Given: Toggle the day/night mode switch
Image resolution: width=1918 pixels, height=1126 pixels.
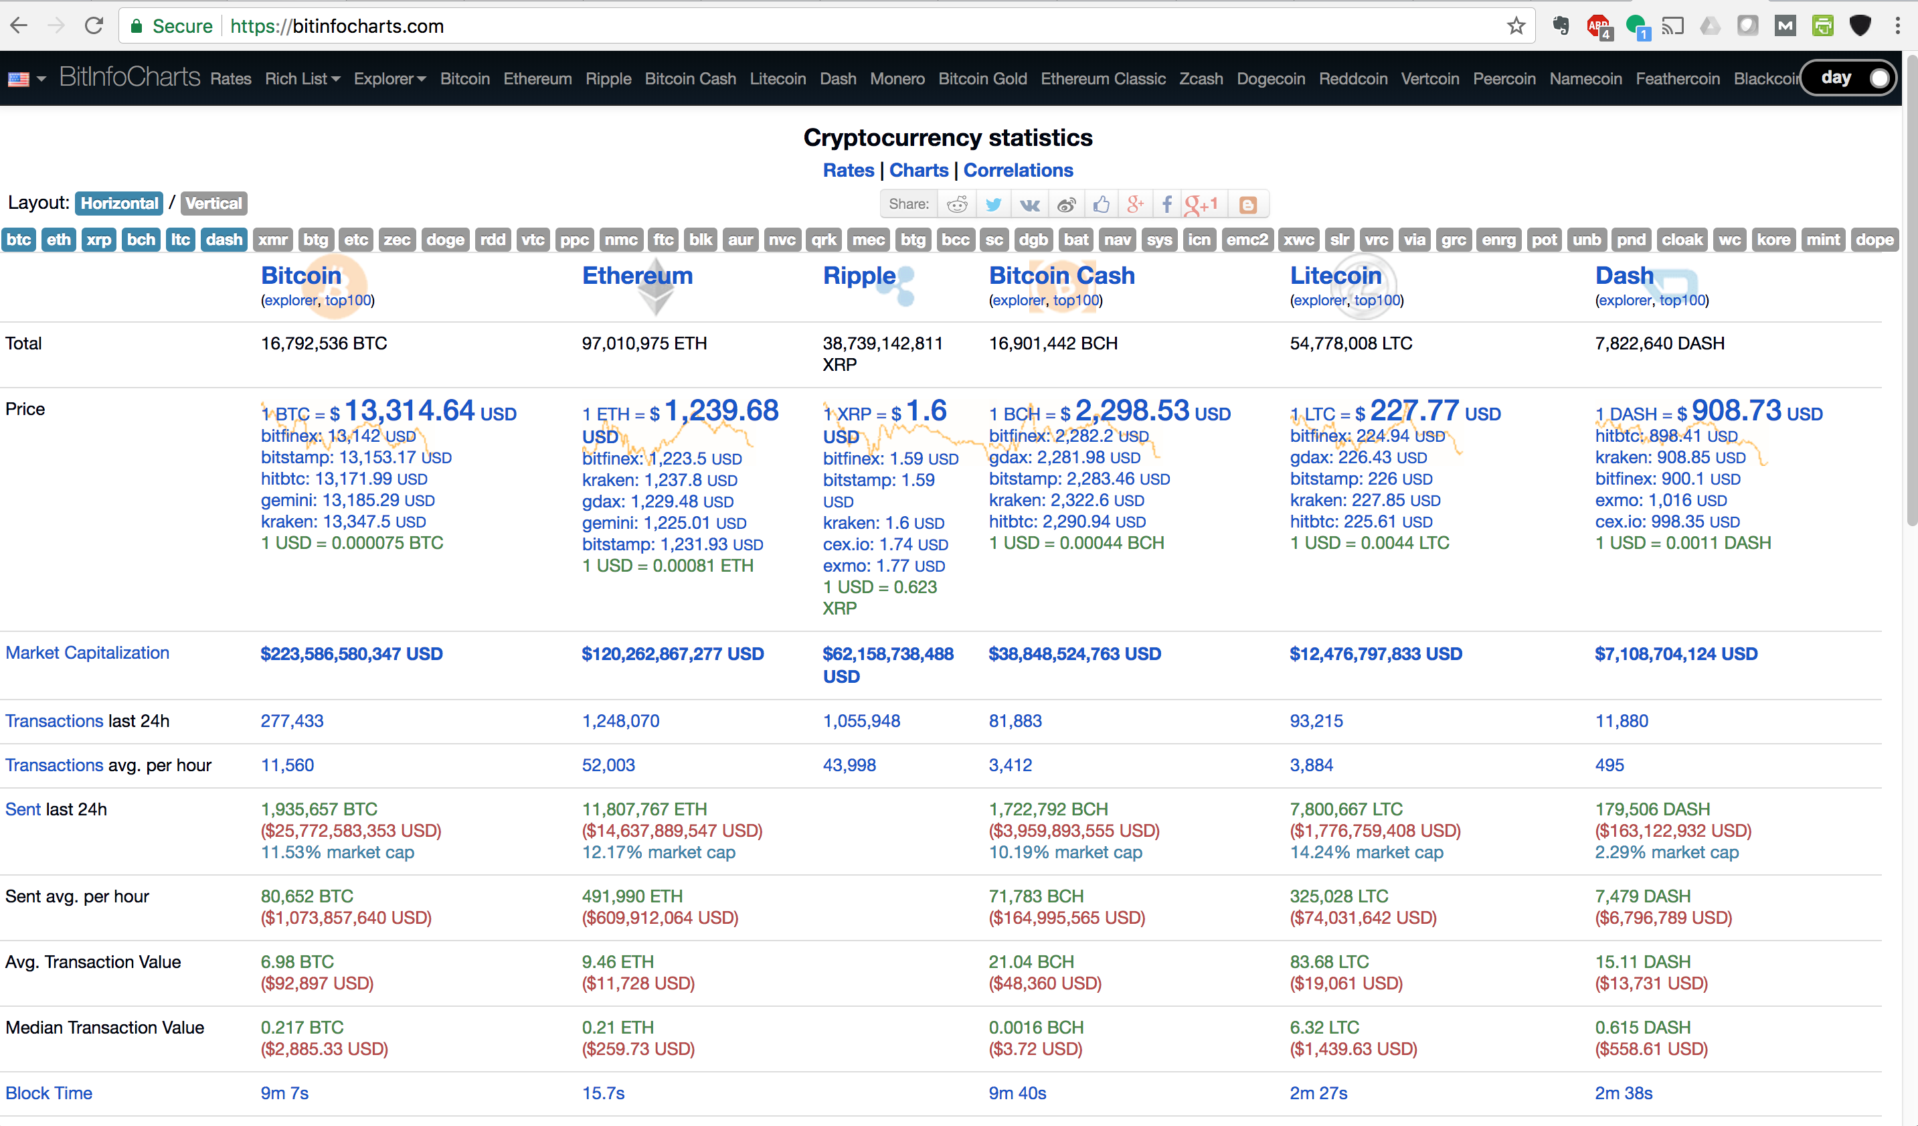Looking at the screenshot, I should 1848,78.
